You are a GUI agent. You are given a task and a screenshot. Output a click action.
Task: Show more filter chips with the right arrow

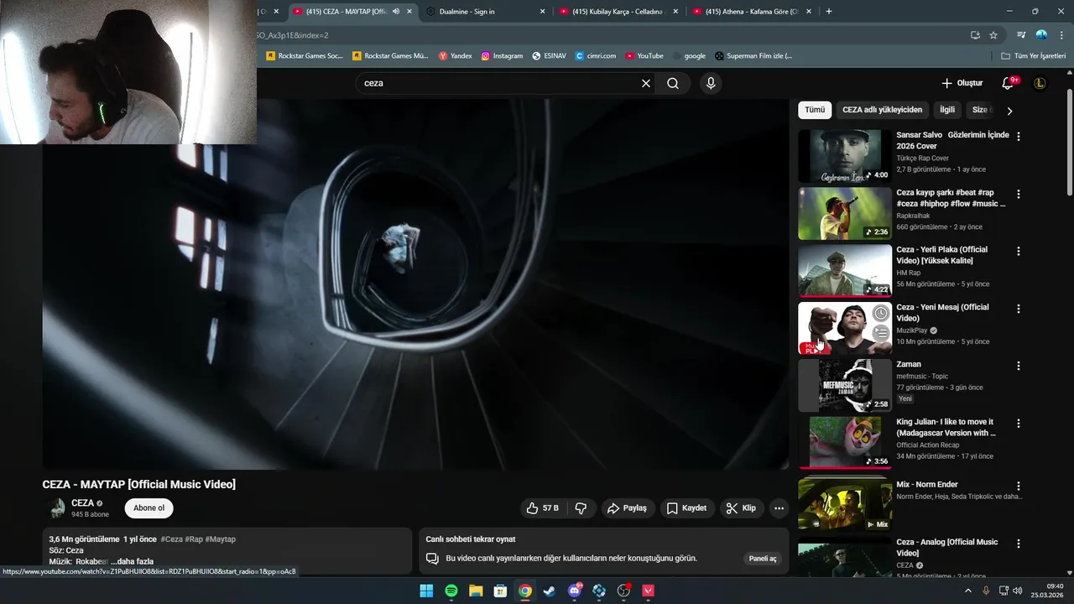(1009, 111)
